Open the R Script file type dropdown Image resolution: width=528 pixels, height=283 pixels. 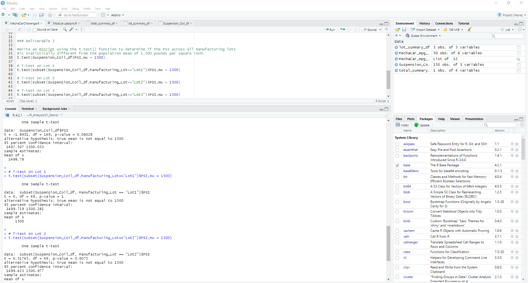click(382, 101)
